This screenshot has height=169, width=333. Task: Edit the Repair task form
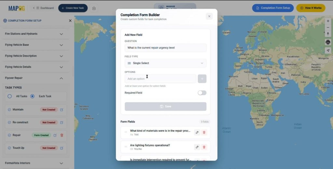tap(55, 135)
